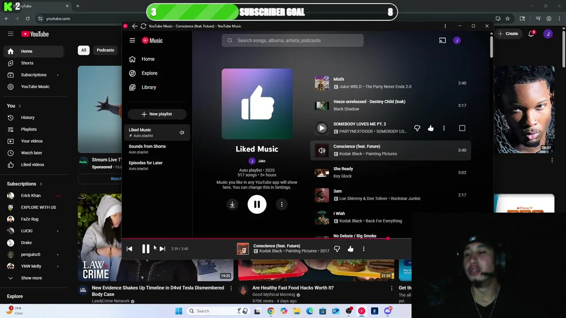The width and height of the screenshot is (566, 318).
Task: Focus the Search songs, albums, artists field
Action: point(293,40)
